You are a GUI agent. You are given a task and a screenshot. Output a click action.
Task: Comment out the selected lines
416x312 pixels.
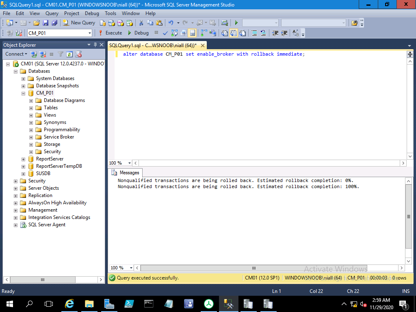click(254, 33)
